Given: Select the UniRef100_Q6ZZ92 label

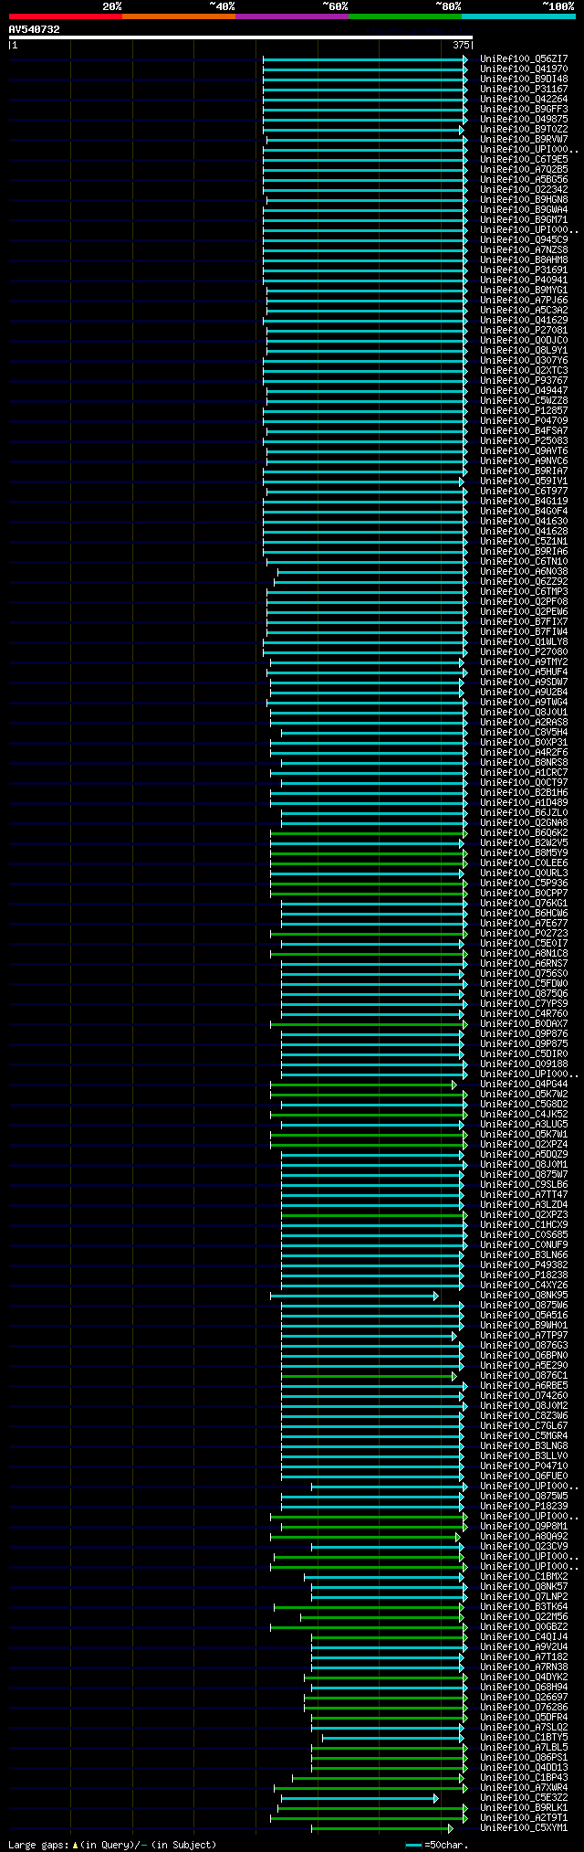Looking at the screenshot, I should 524,581.
